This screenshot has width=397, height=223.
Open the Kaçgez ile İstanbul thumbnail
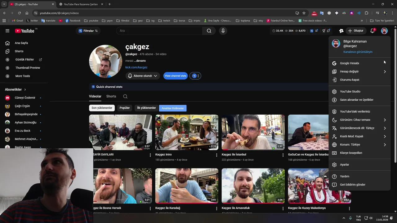[253, 132]
